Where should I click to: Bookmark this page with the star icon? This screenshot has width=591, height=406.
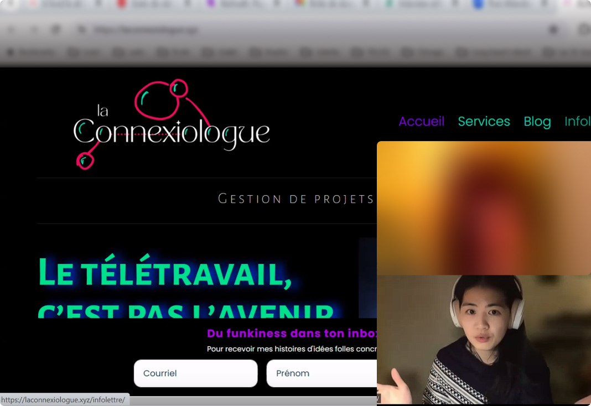tap(553, 29)
